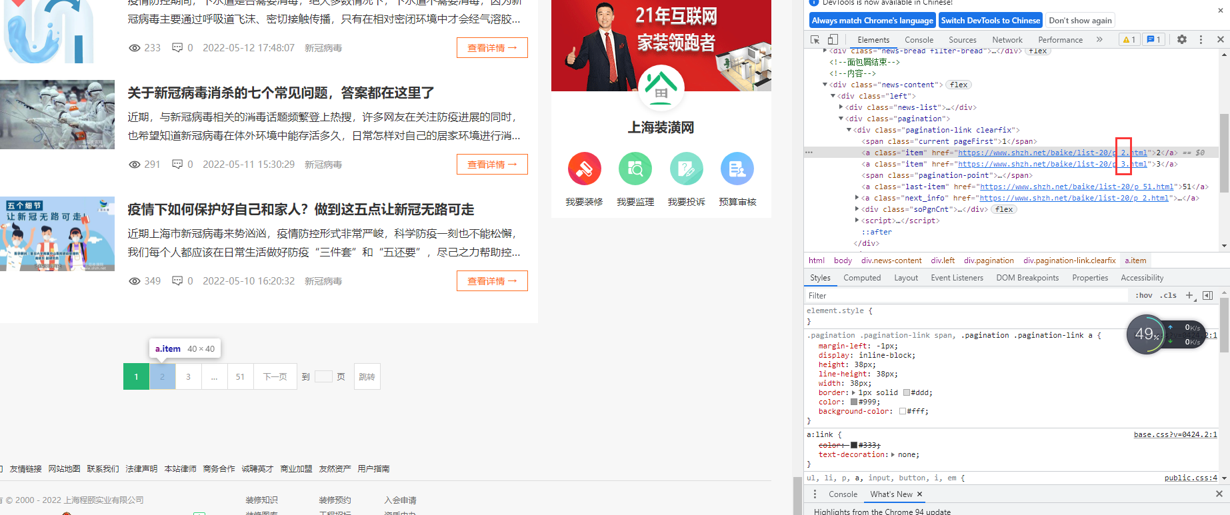Go to pagination page 3
This screenshot has width=1230, height=515.
tap(188, 376)
